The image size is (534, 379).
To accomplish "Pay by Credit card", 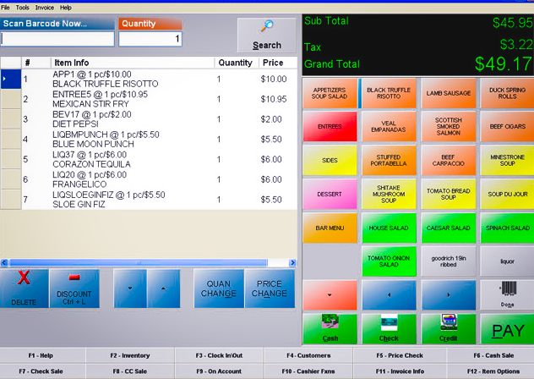I will tap(448, 329).
